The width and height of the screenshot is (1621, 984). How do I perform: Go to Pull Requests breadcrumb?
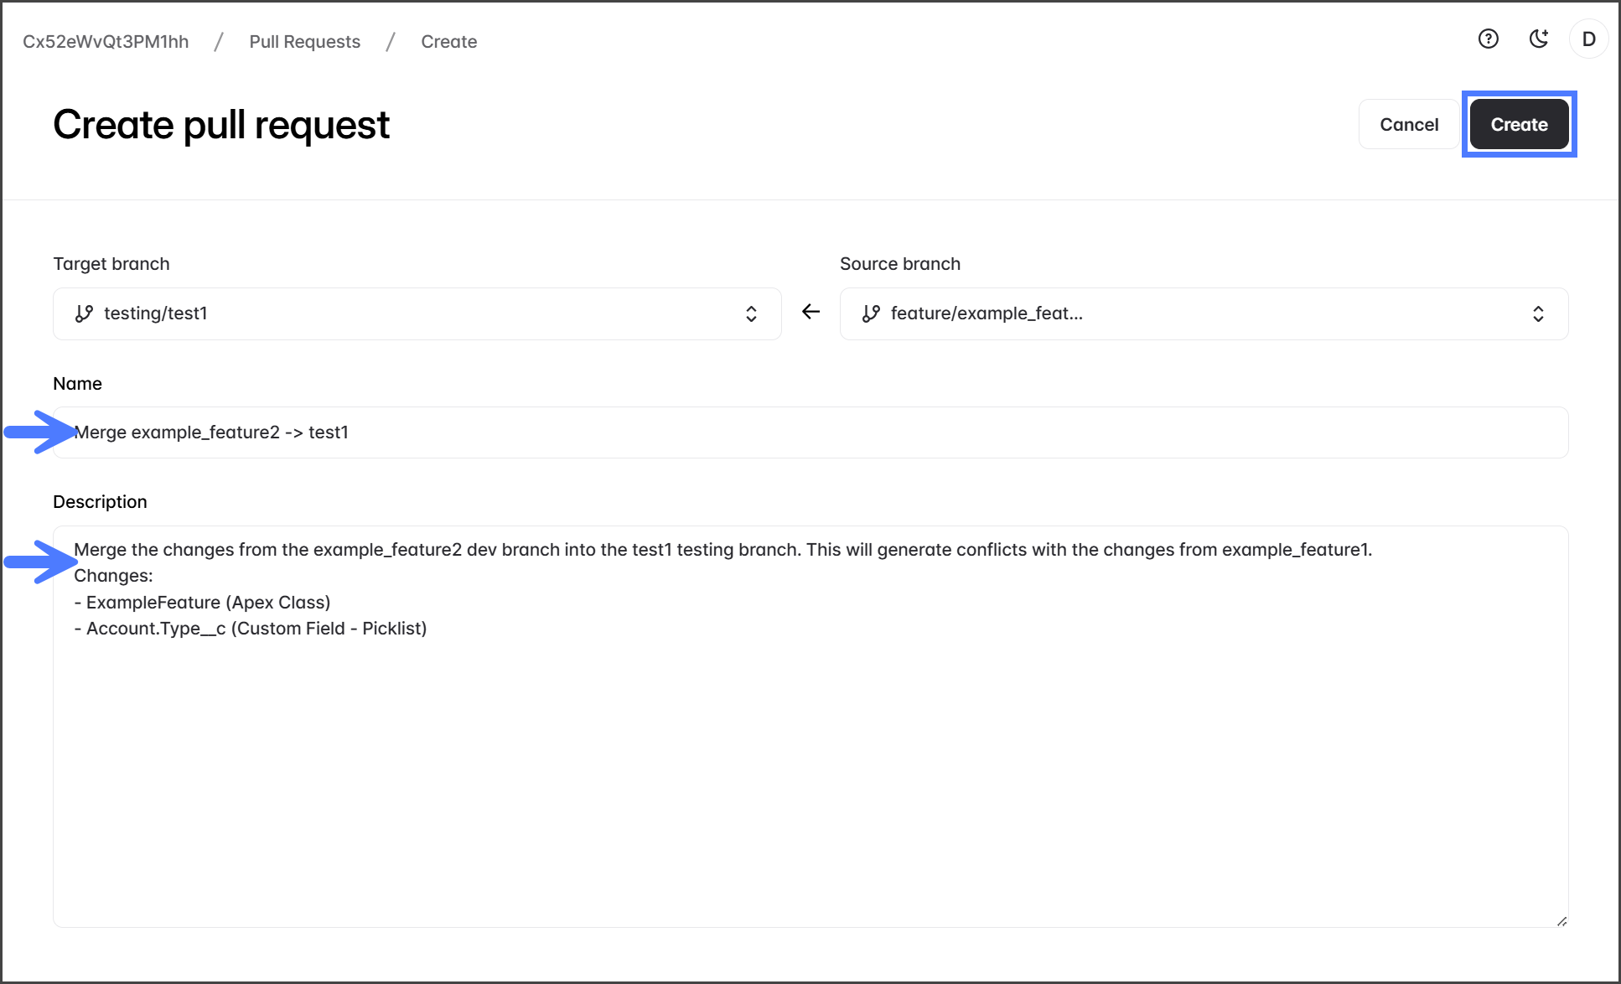click(x=304, y=42)
